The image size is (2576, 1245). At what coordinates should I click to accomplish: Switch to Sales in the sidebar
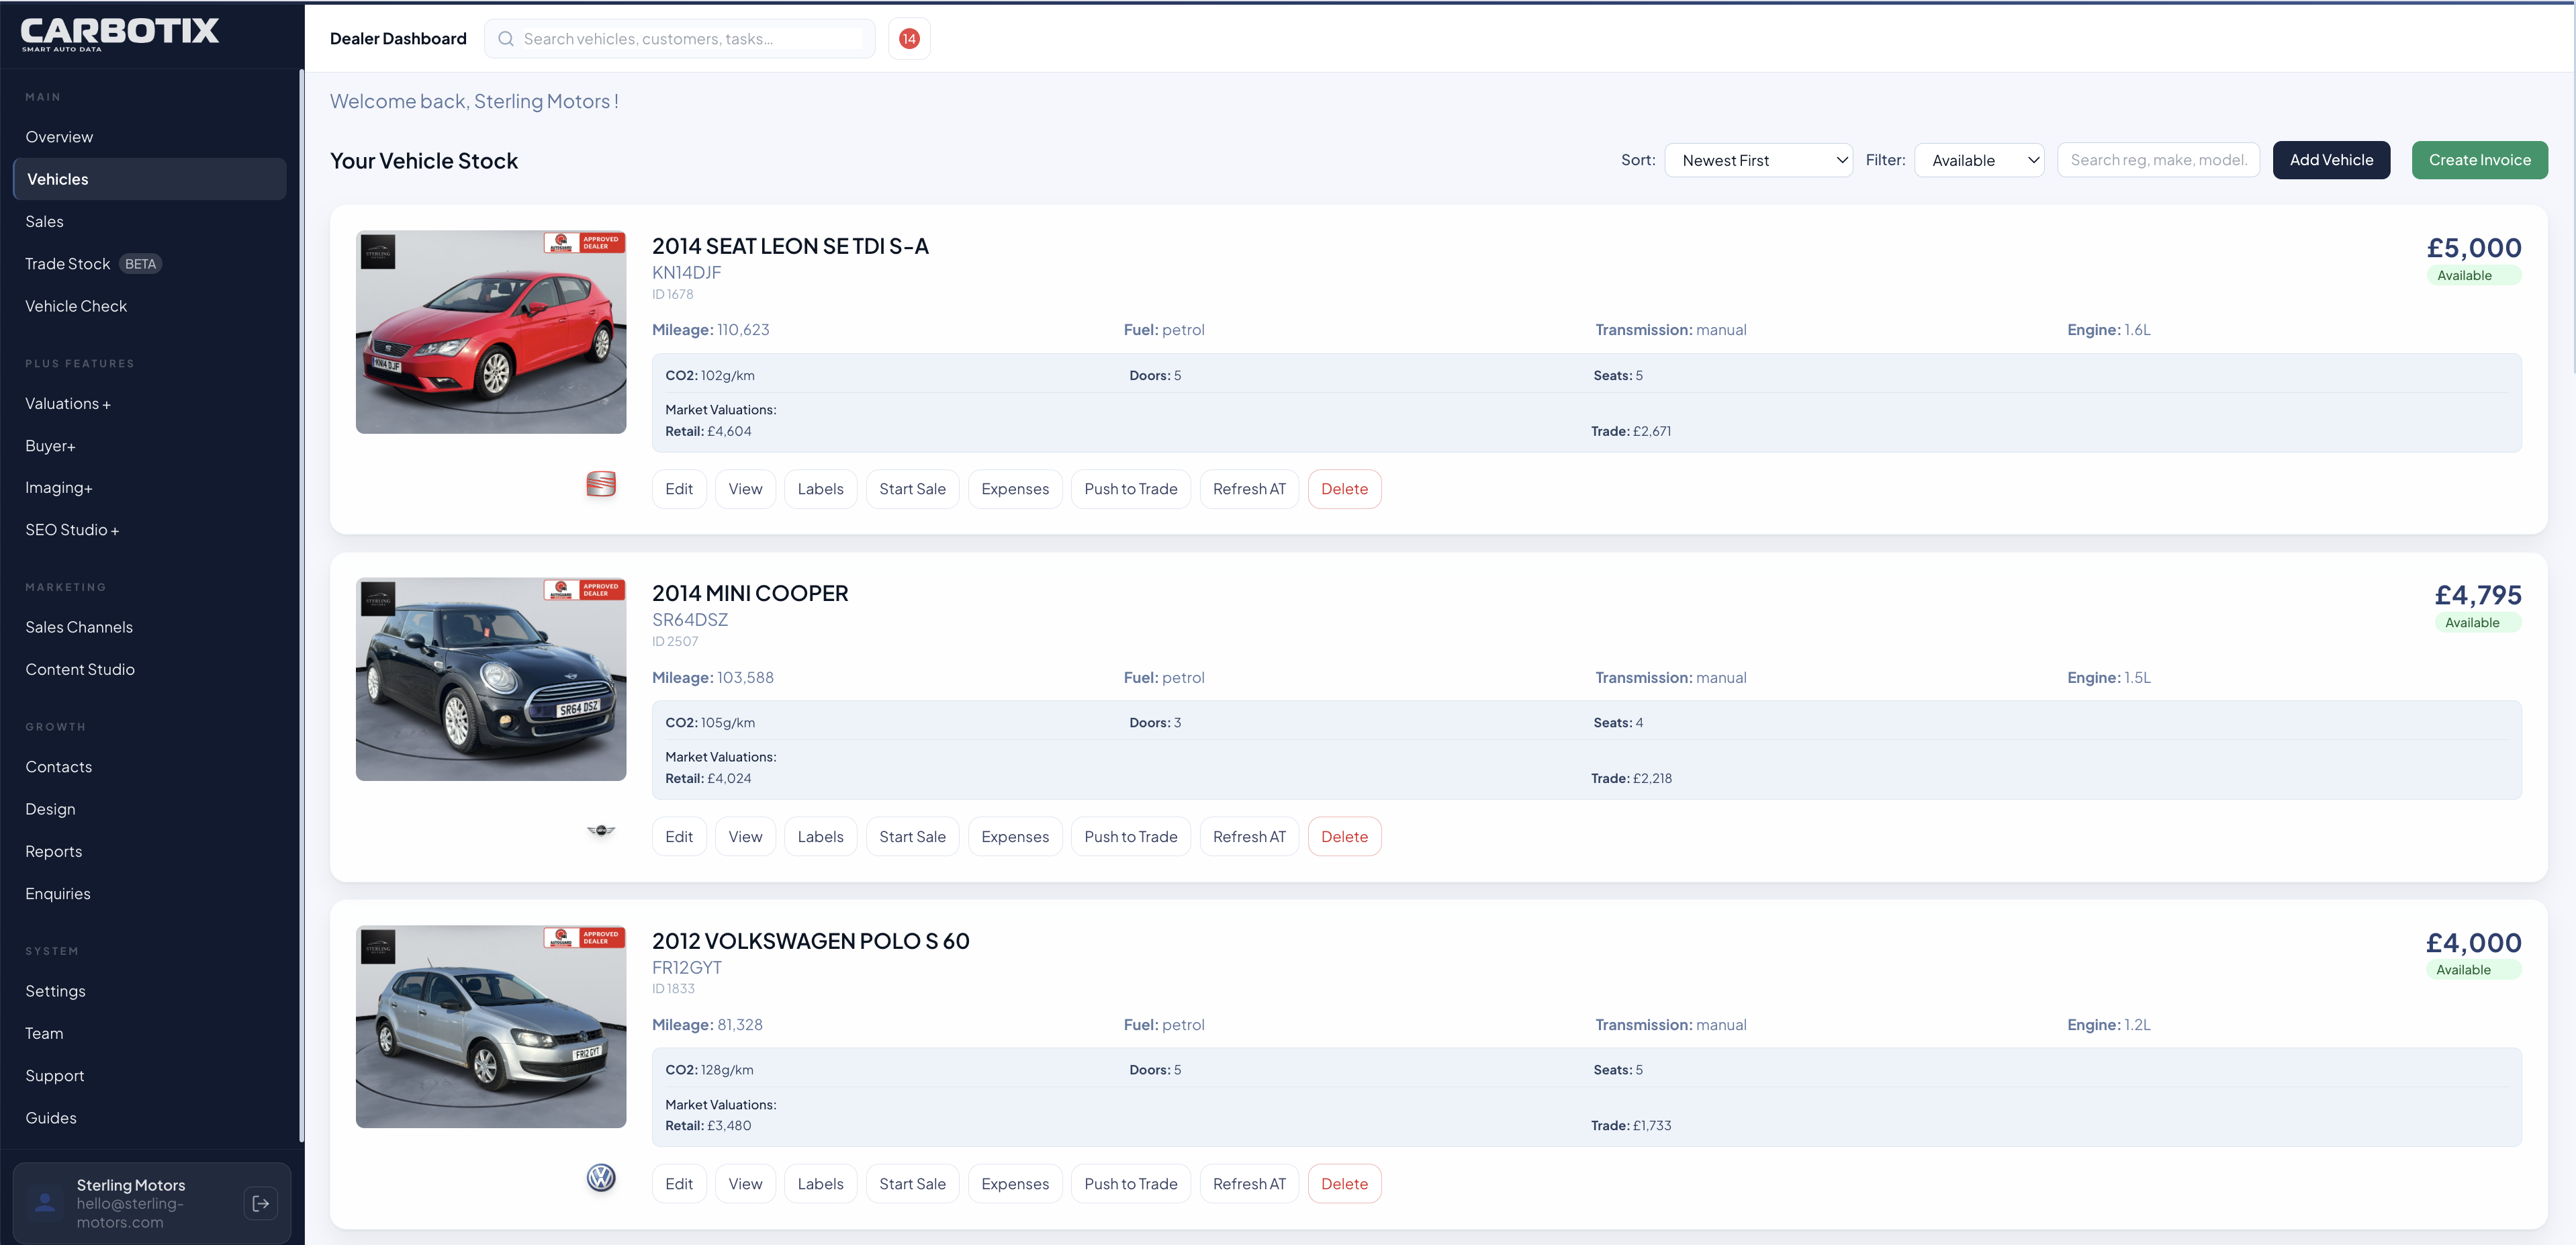pyautogui.click(x=44, y=221)
